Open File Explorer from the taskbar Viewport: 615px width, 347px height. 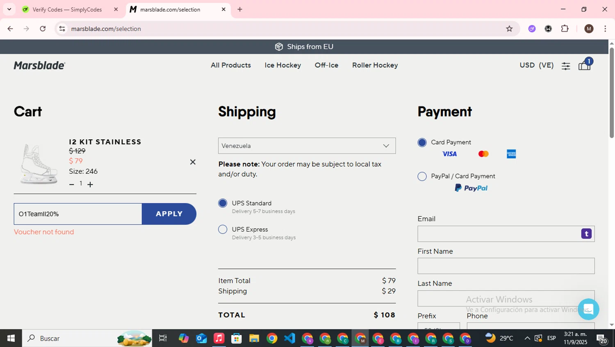254,338
